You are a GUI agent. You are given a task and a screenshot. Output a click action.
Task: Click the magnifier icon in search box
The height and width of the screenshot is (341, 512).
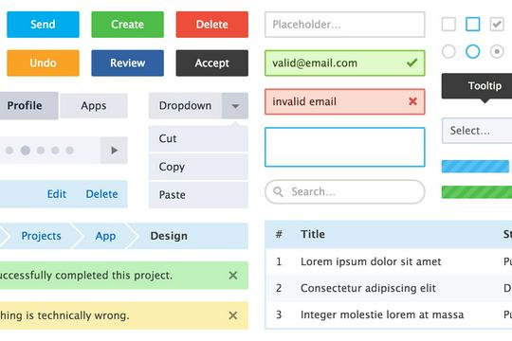(278, 191)
